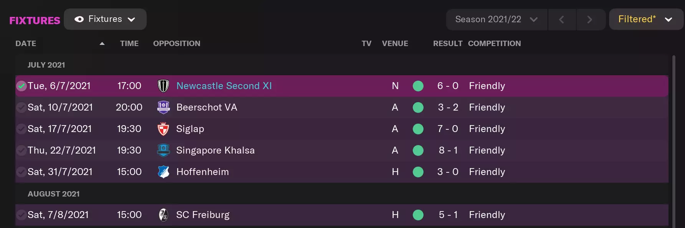Sort fixtures by the Date column
Image resolution: width=685 pixels, height=228 pixels.
click(26, 43)
